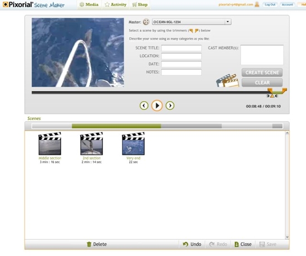Open the Activity tab
The width and height of the screenshot is (306, 256).
(x=116, y=4)
